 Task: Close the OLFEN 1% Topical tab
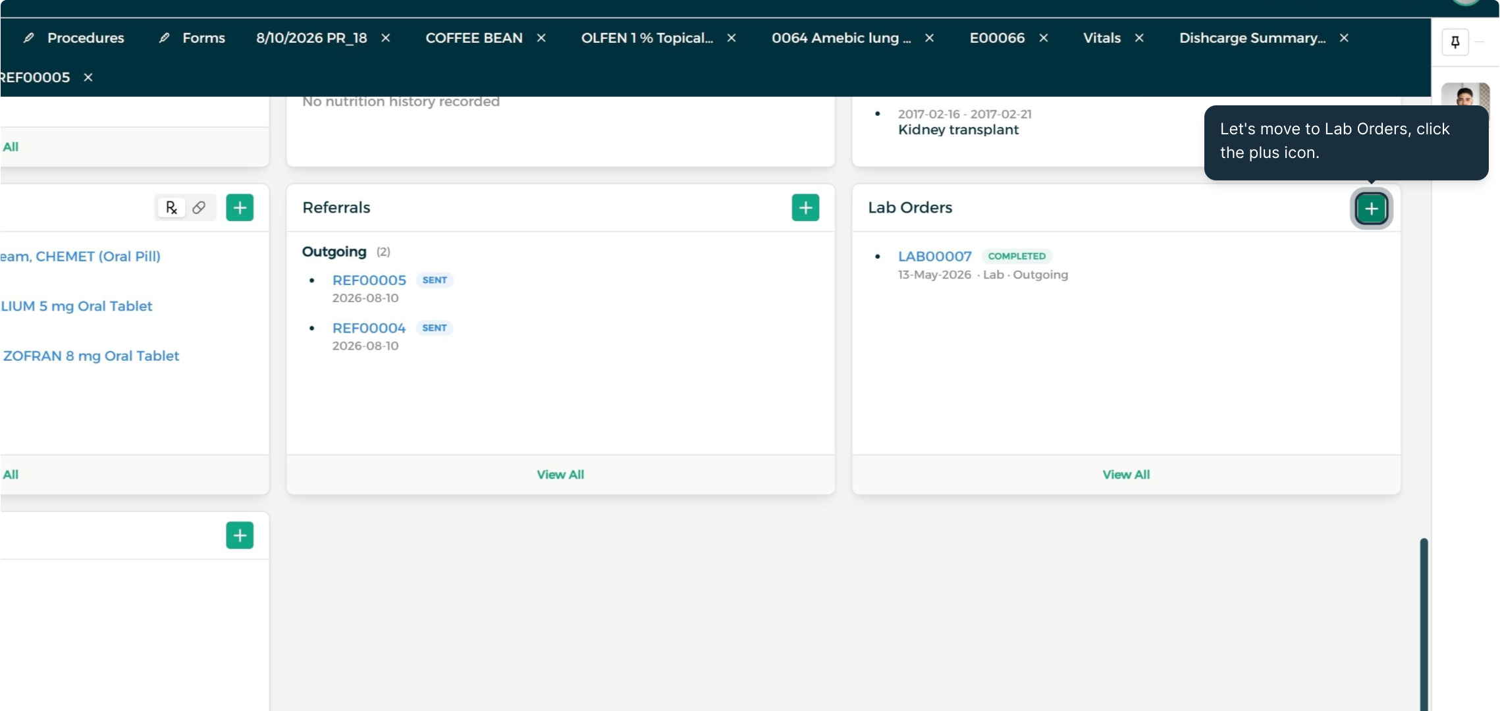732,38
